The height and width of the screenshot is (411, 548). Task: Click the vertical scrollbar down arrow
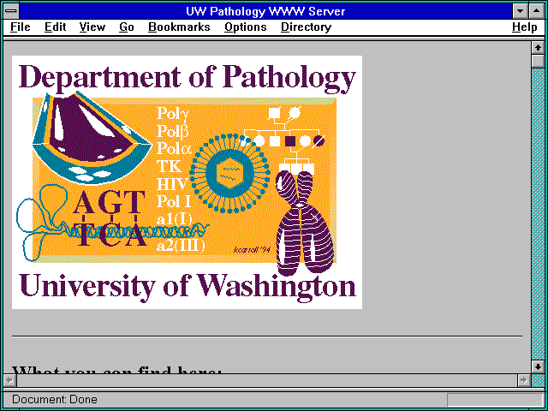(538, 366)
